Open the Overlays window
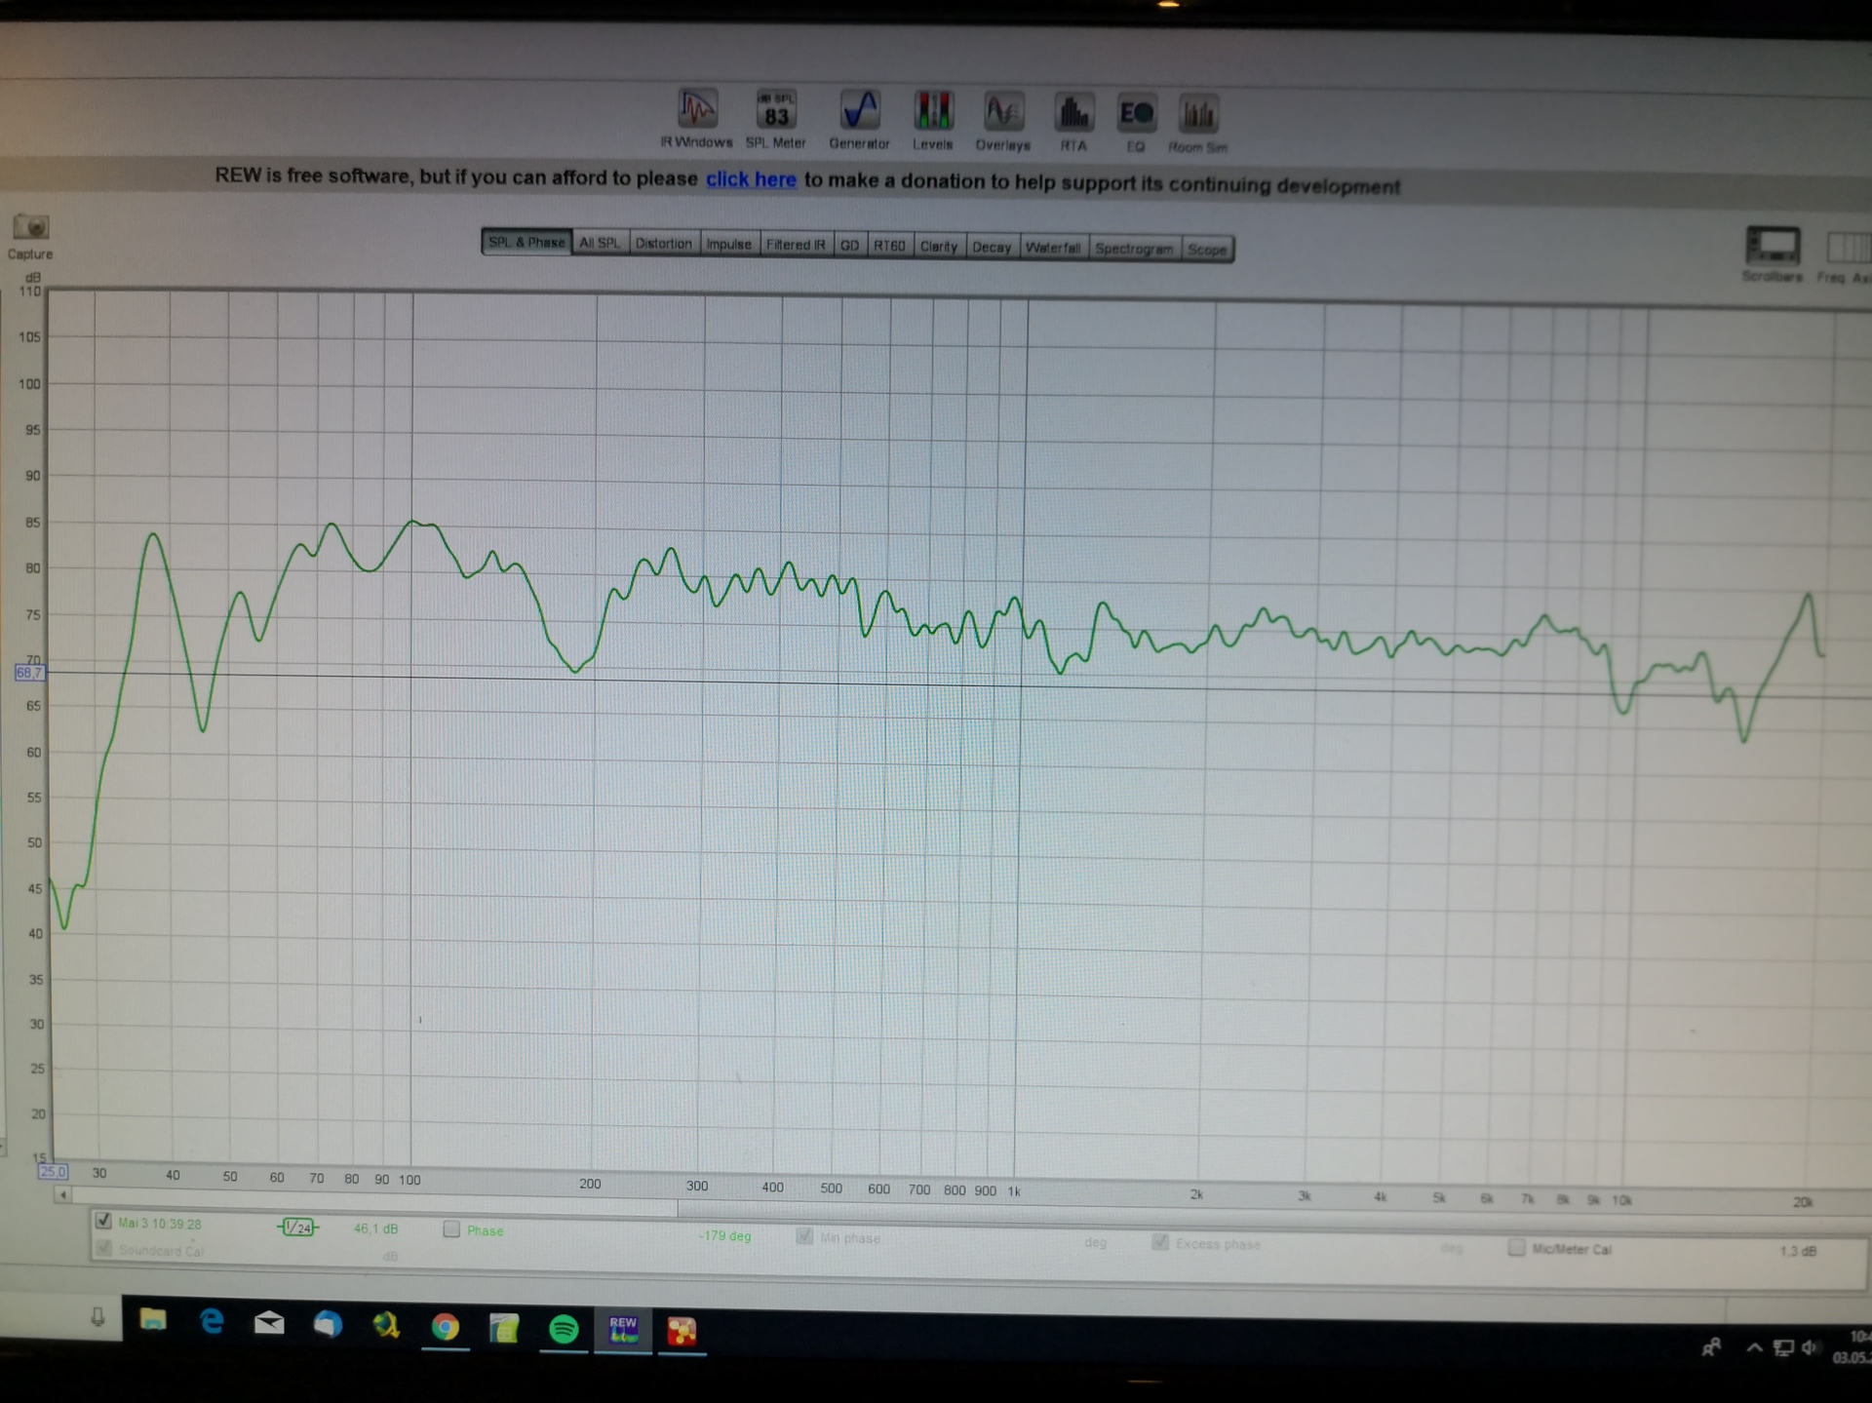The width and height of the screenshot is (1872, 1403). point(1003,113)
